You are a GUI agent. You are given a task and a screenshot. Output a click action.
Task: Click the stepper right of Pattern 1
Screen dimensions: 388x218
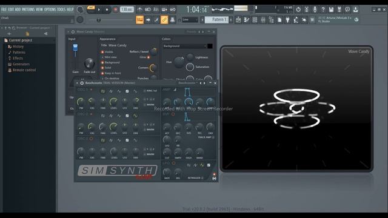(x=231, y=19)
